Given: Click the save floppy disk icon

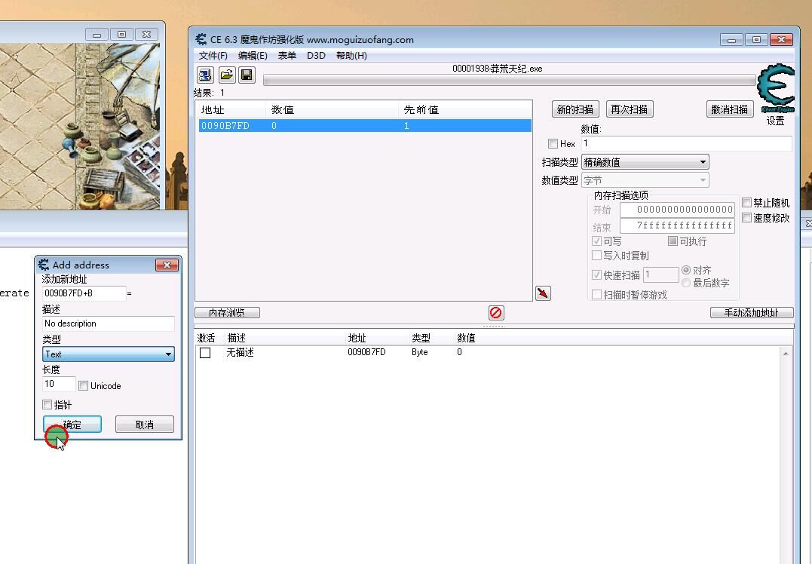Looking at the screenshot, I should [x=247, y=75].
